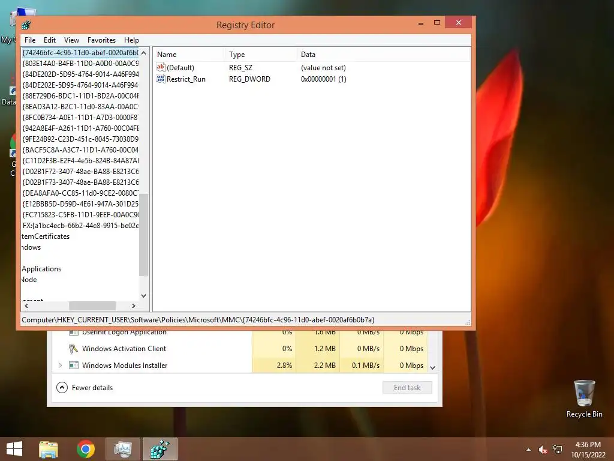Viewport: 614px width, 461px height.
Task: Select the {803E14A0-B4FB-11D0 tree key
Action: click(x=80, y=63)
